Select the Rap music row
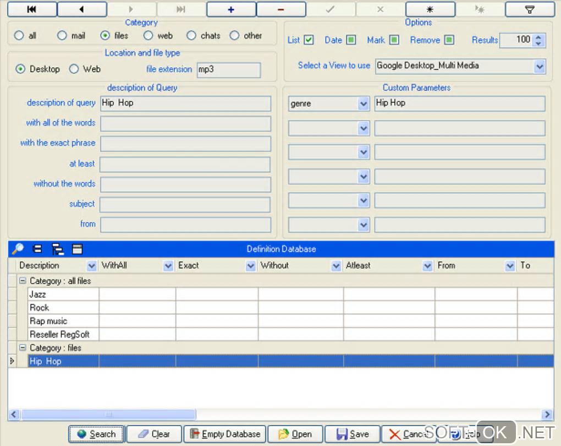Image resolution: width=561 pixels, height=446 pixels. click(48, 321)
